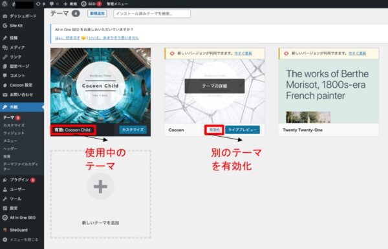Viewport: 388px width, 249px height.
Task: Click the はい、好きです link
Action: pos(67,38)
